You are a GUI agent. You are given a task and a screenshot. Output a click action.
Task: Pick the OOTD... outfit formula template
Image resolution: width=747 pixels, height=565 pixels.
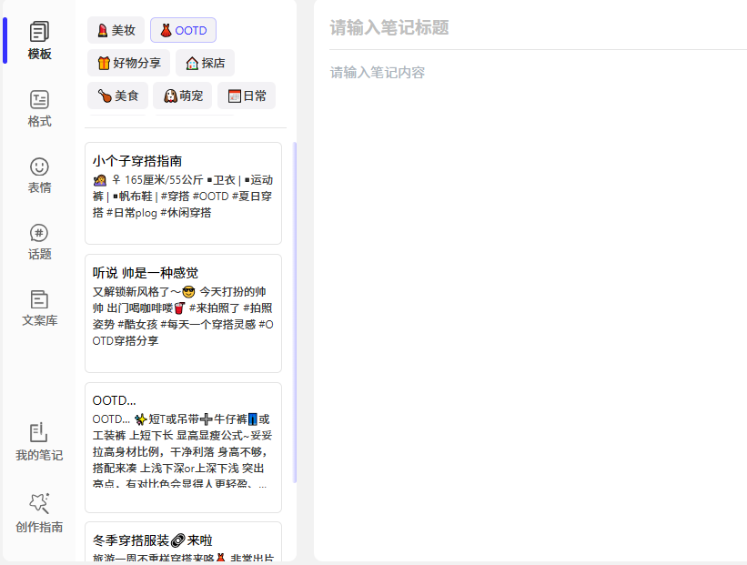183,447
